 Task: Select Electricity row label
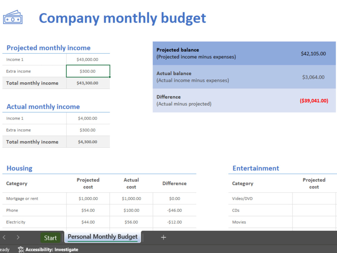coord(16,222)
